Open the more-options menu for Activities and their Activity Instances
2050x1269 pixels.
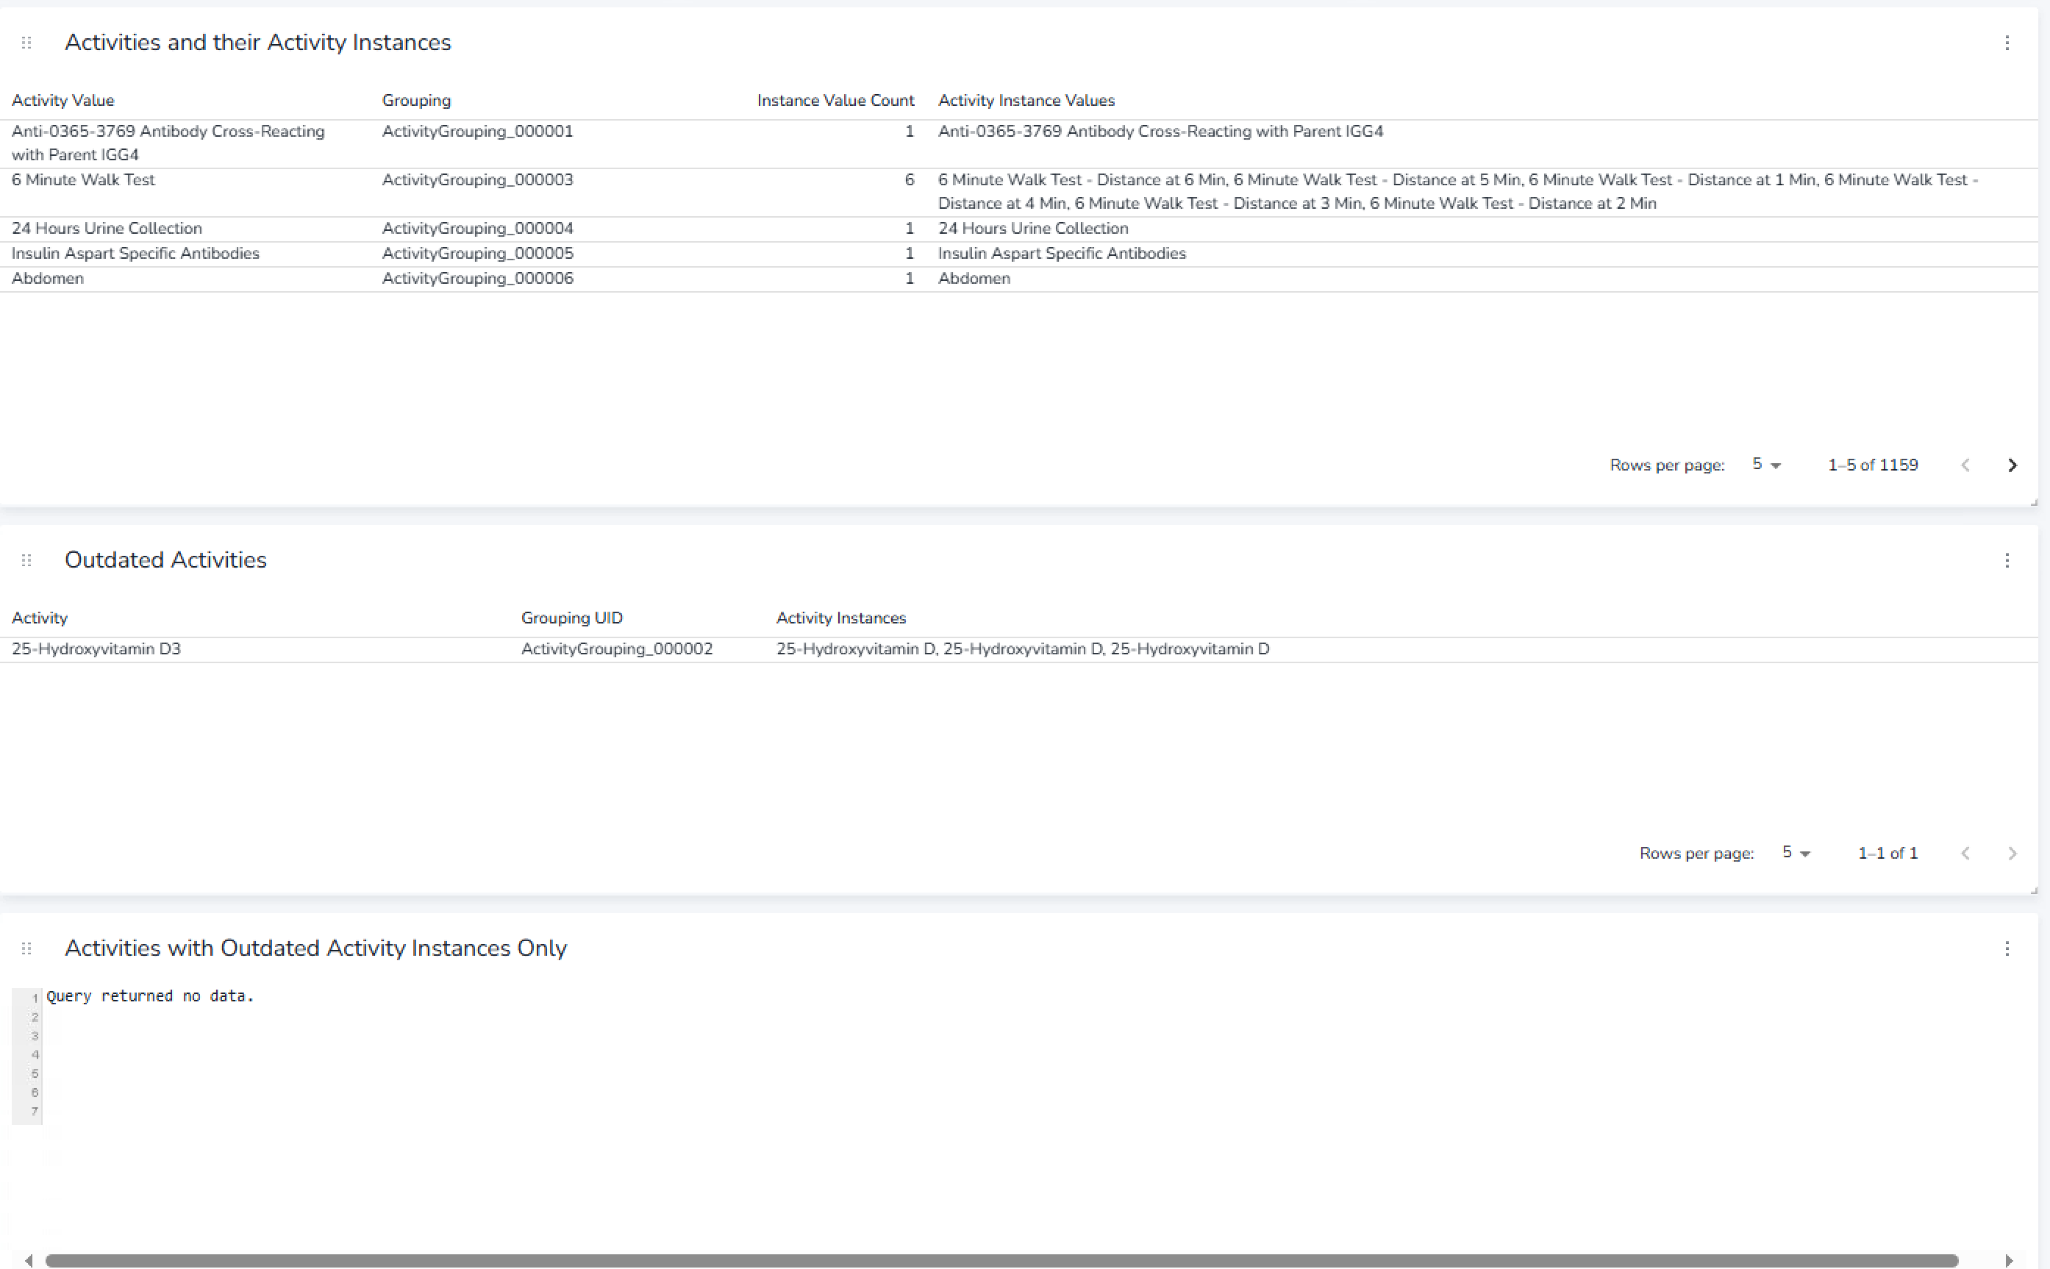point(2007,43)
